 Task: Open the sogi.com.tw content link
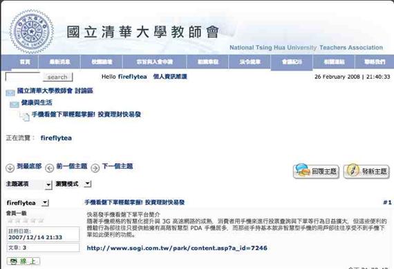click(x=177, y=248)
